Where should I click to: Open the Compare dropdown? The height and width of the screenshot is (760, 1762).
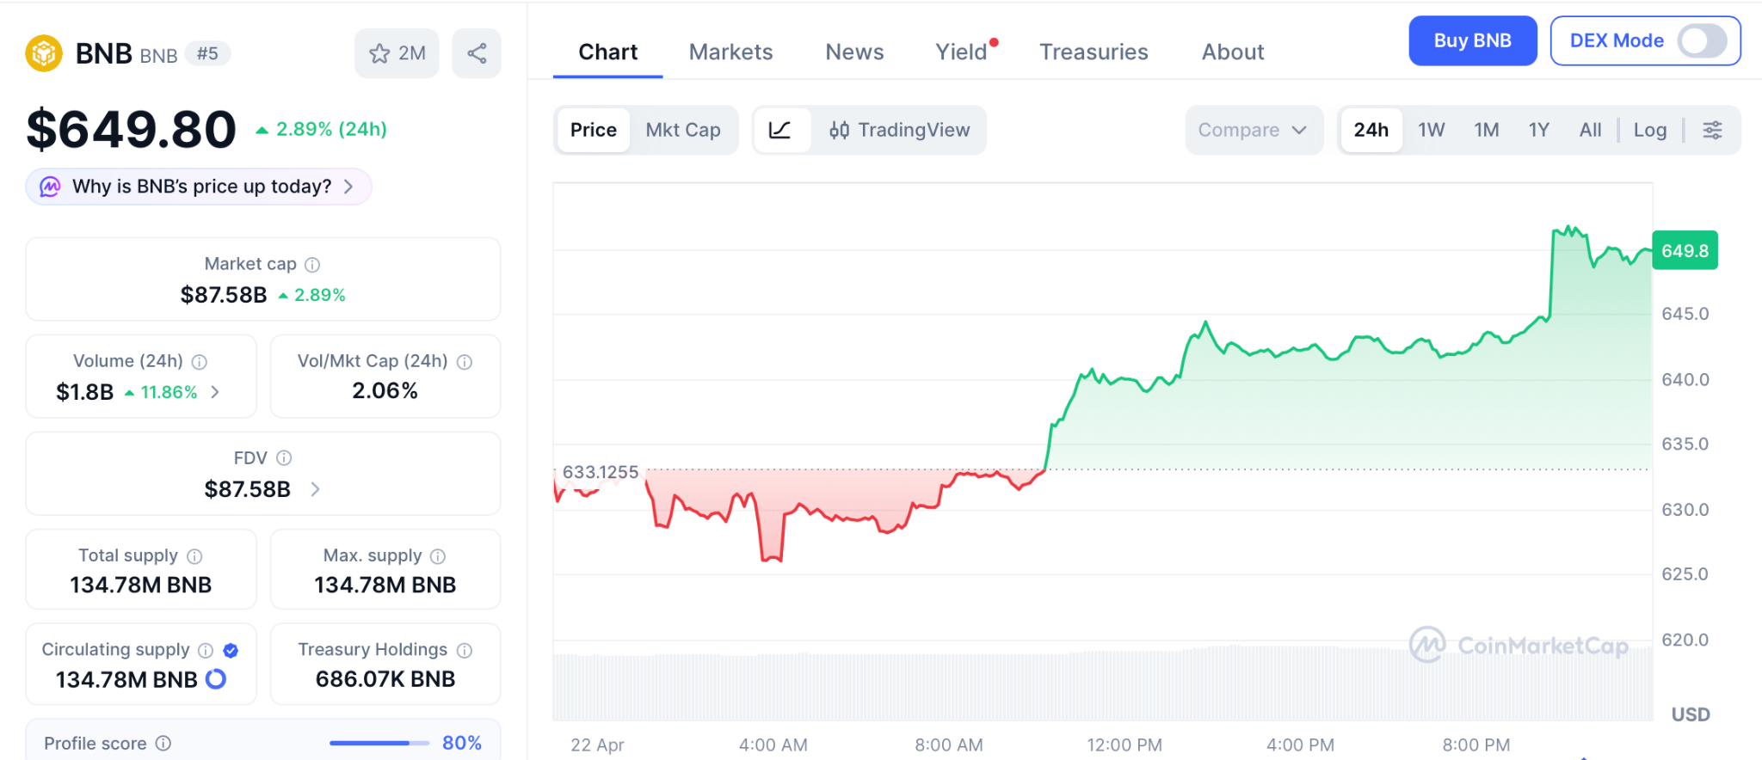click(1253, 130)
